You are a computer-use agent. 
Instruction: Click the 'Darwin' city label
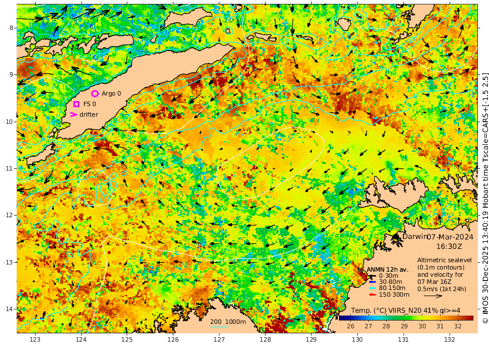[415, 236]
